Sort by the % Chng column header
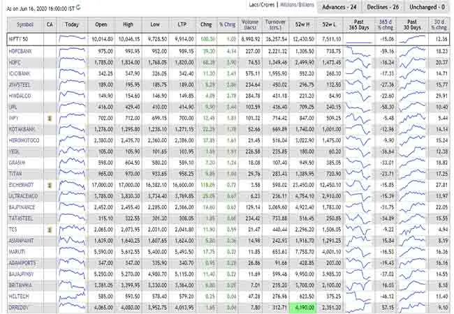The height and width of the screenshot is (314, 454). tap(227, 24)
